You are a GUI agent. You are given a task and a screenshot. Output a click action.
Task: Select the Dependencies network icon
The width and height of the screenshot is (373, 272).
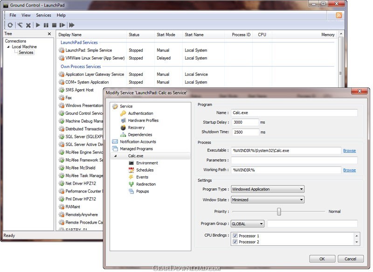(x=123, y=135)
